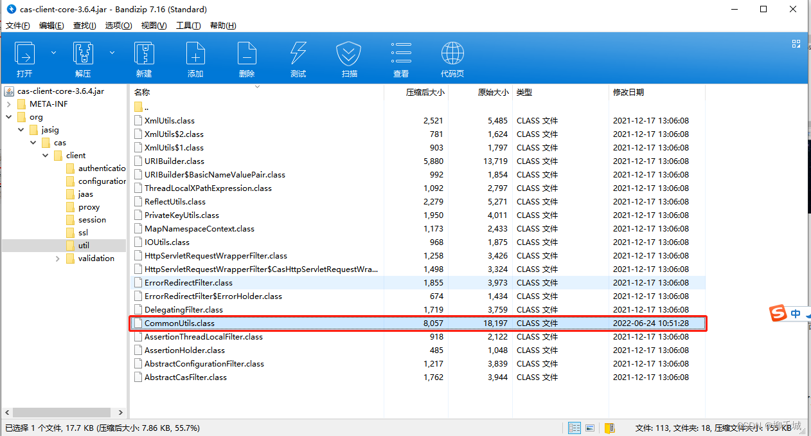Open an archive using the 打开 tool
This screenshot has width=811, height=436.
(24, 59)
